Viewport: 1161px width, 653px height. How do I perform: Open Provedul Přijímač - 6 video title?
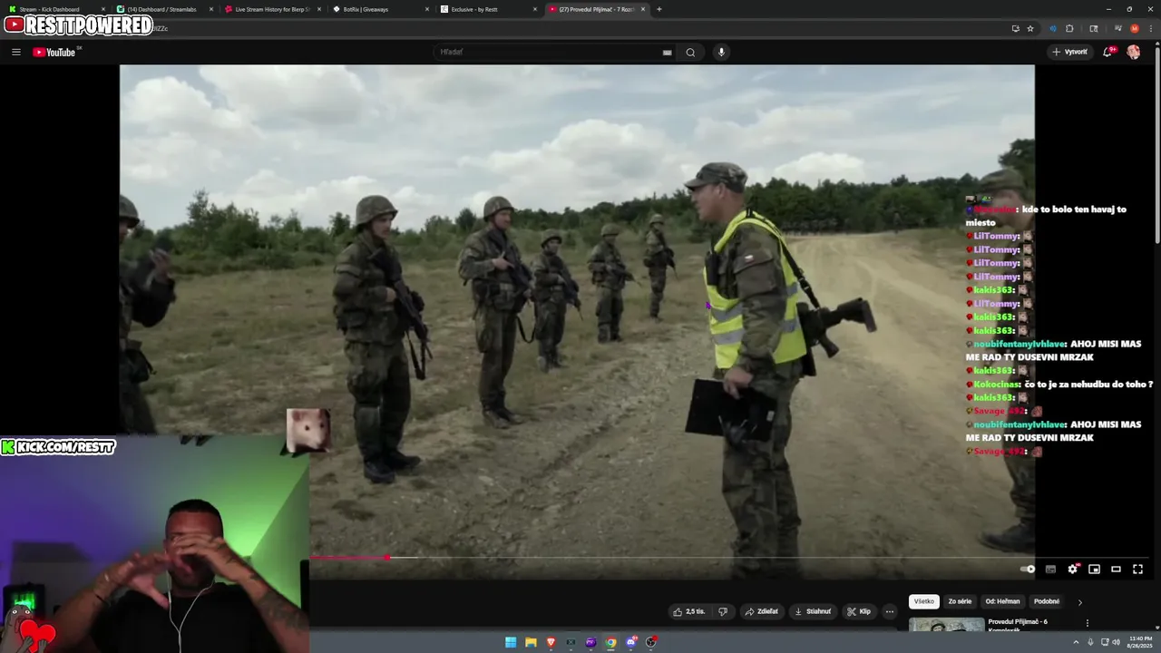[1018, 625]
